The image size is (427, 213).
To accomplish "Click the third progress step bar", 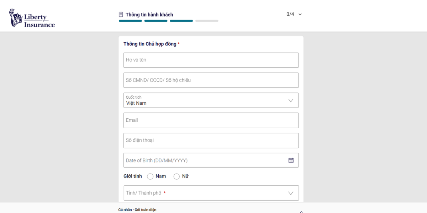I will point(181,21).
